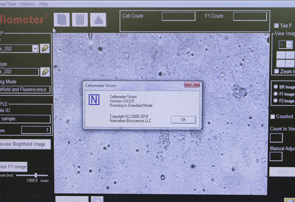Click the copy documents toolbar icon
The width and height of the screenshot is (295, 202).
[61, 20]
